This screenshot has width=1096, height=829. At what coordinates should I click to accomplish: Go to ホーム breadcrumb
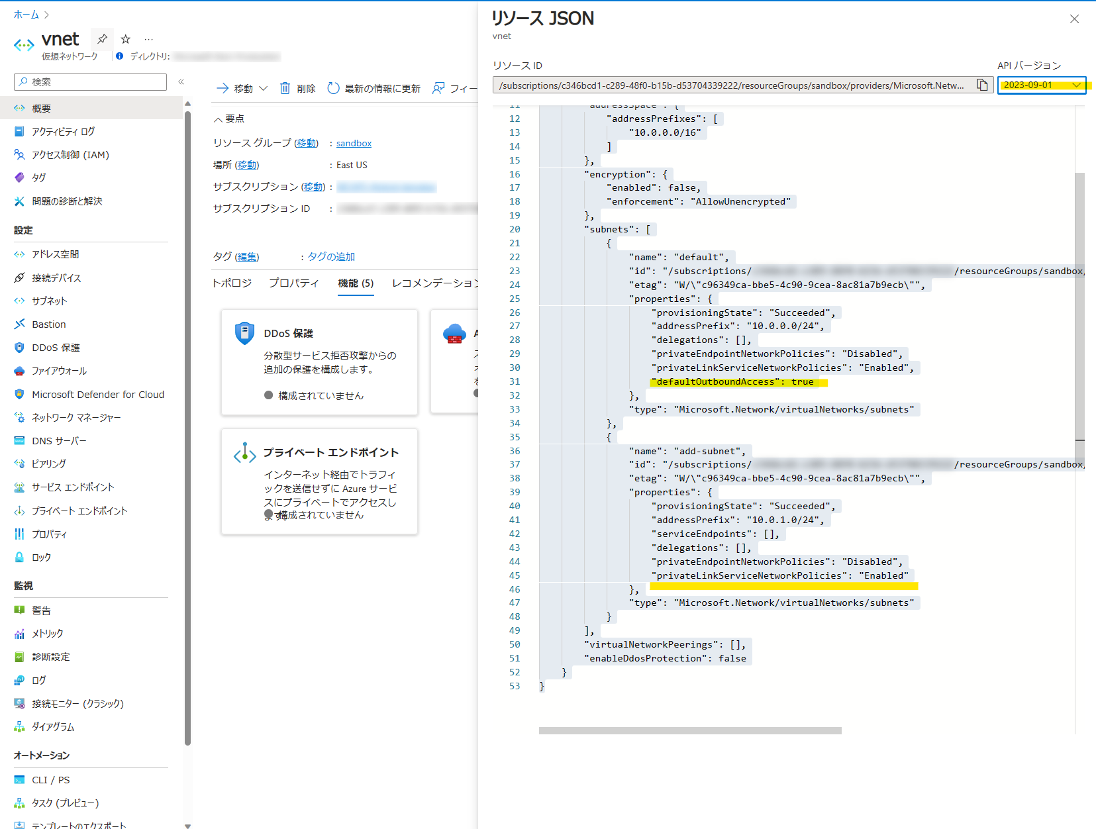click(26, 15)
